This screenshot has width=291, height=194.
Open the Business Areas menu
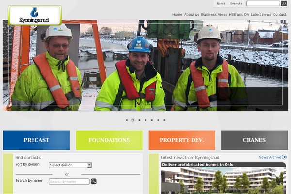point(214,14)
